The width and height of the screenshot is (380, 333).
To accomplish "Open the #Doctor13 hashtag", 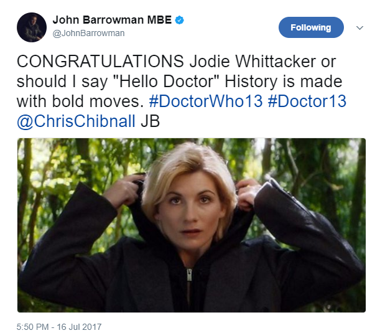I will point(307,101).
